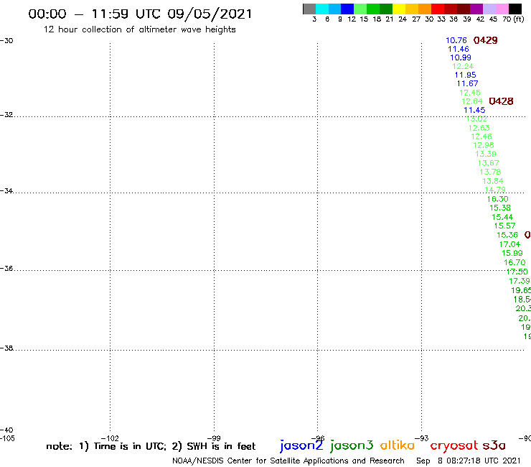
Task: Click the note about UTC and feet
Action: [151, 446]
